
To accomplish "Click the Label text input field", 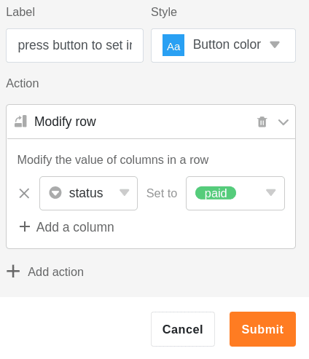I will (74, 45).
